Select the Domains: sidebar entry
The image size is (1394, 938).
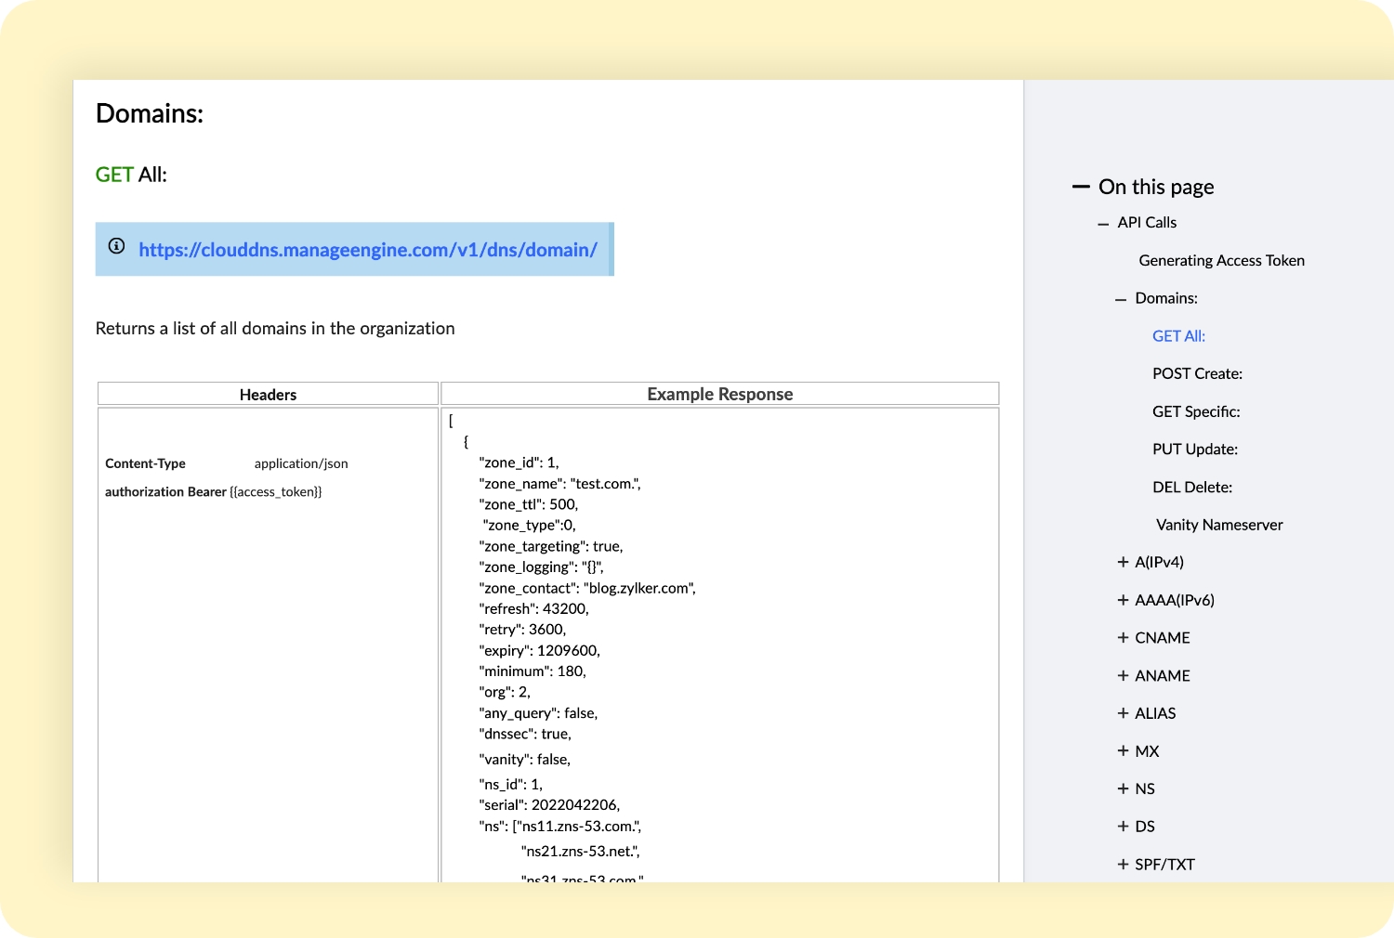click(1166, 298)
